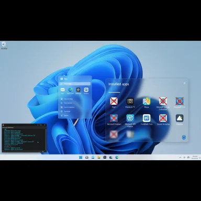Select the third list entry in start panel
Image resolution: width=201 pixels, height=201 pixels.
click(68, 107)
